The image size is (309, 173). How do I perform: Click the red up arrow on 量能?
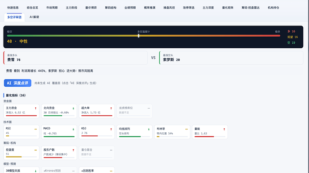[x=224, y=129]
